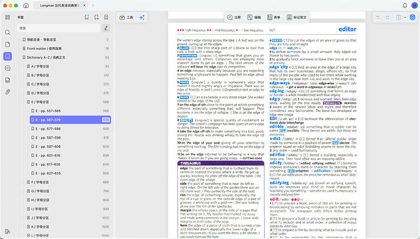Viewport: 420px width, 239px height.
Task: Switch to 标记密文 redact mode
Action: tap(296, 18)
